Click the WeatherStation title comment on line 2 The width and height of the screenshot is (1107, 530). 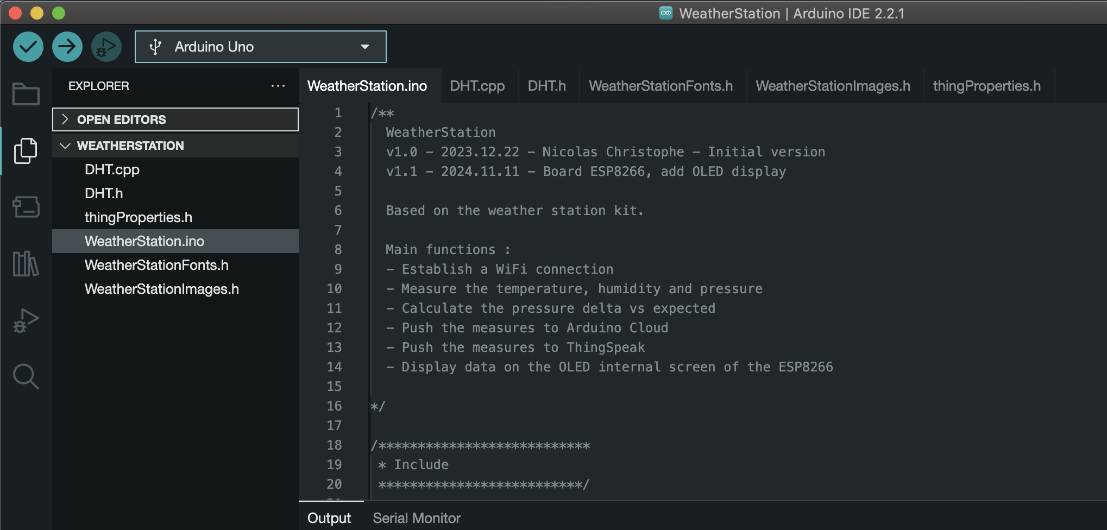[x=441, y=132]
